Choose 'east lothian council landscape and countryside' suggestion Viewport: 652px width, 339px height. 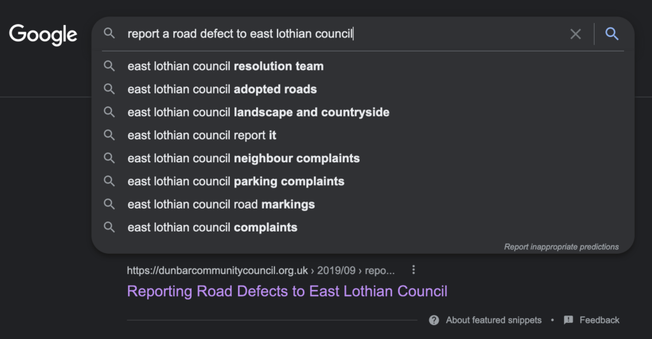(258, 113)
